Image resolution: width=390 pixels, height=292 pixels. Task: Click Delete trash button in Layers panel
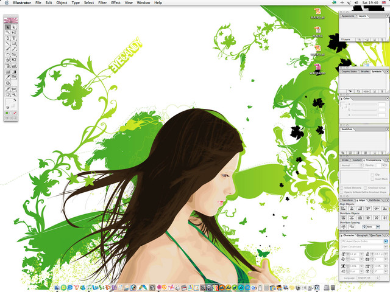(382, 40)
